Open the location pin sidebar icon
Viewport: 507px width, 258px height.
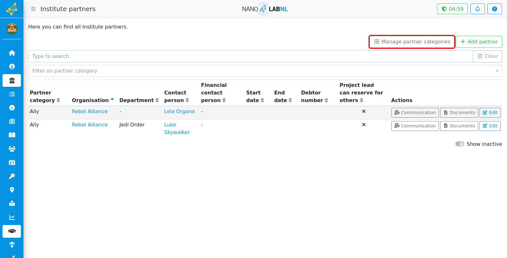click(x=12, y=190)
